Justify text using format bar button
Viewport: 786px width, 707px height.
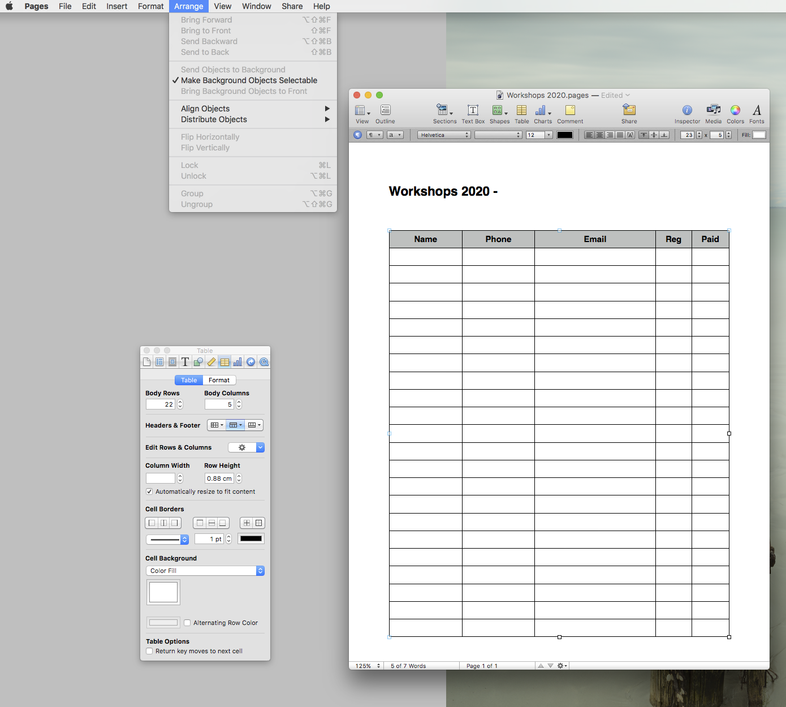(620, 135)
